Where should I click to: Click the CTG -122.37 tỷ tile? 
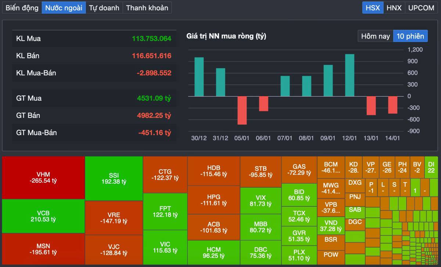[165, 175]
